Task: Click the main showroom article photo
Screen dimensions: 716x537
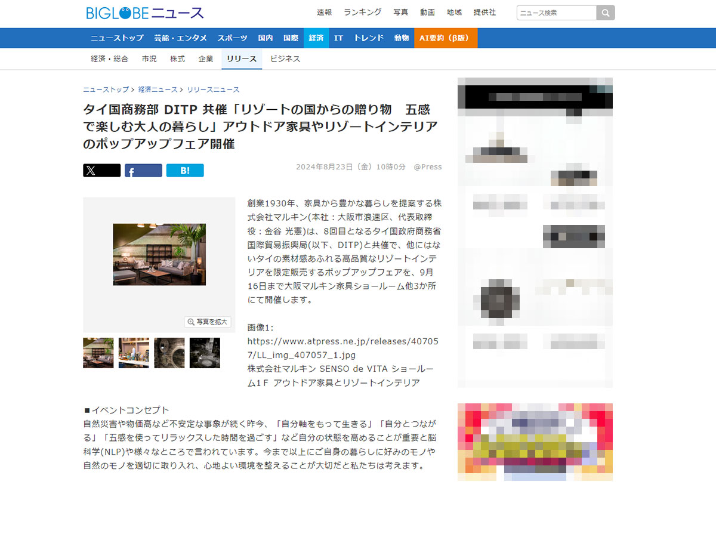Action: (x=159, y=255)
